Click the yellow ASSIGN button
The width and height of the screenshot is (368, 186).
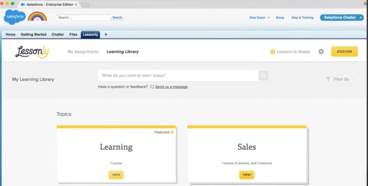pos(344,51)
